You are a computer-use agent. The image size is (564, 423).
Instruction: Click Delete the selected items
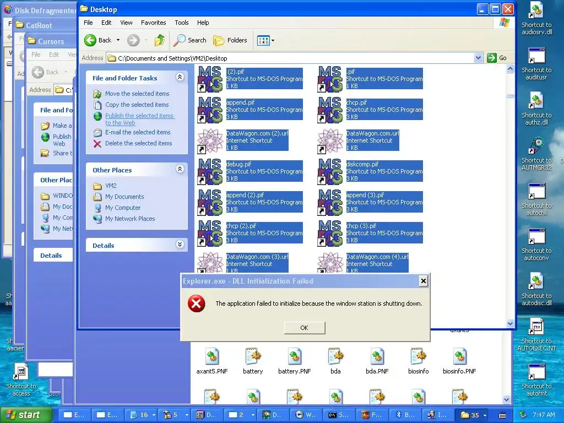(x=138, y=143)
